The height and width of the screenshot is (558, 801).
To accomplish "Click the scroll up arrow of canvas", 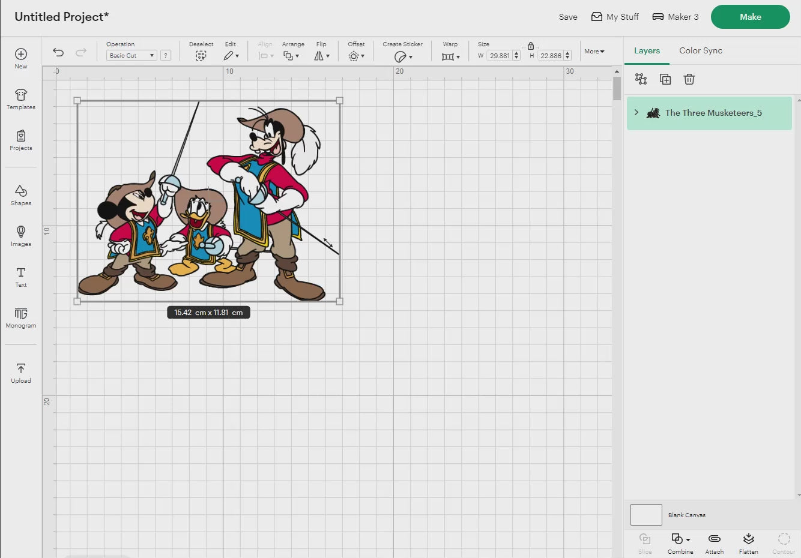I will coord(617,71).
